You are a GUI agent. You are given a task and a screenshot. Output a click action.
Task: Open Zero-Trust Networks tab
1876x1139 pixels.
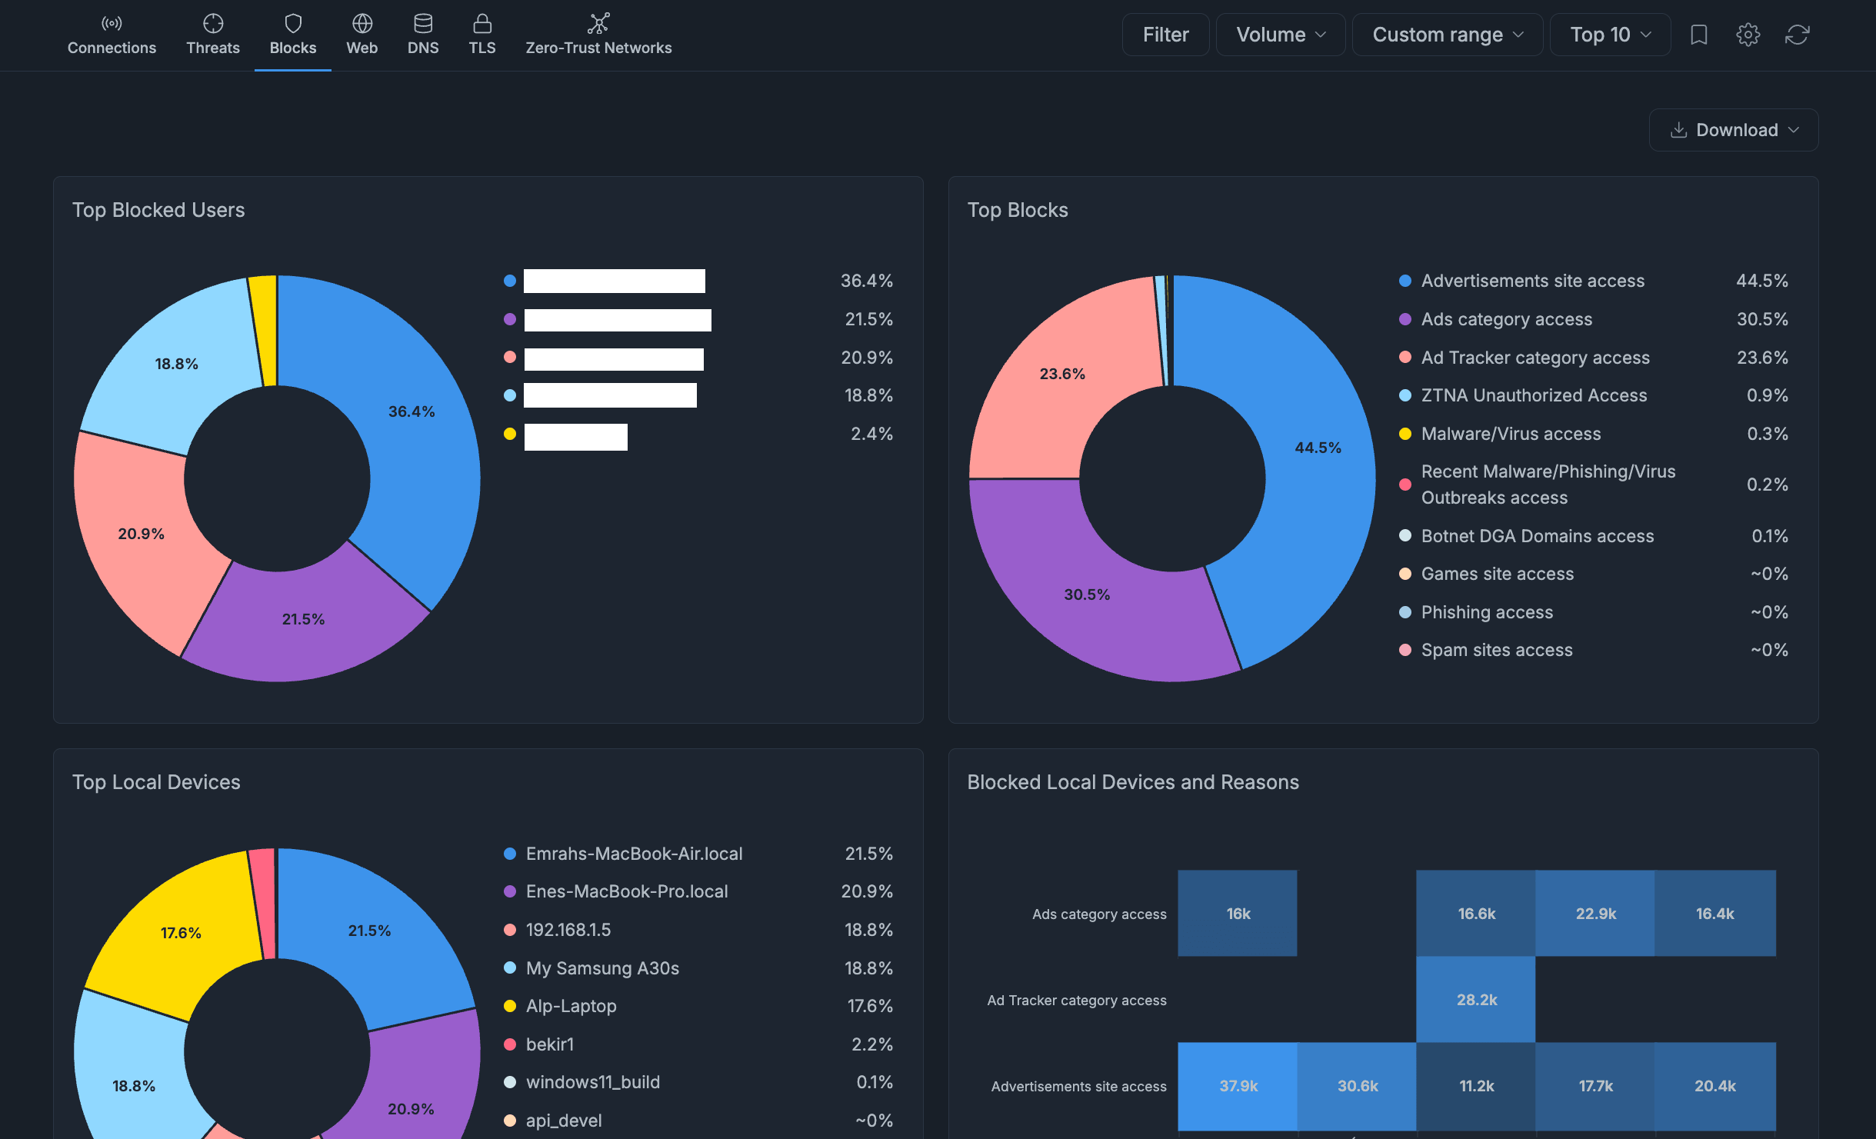[x=598, y=35]
